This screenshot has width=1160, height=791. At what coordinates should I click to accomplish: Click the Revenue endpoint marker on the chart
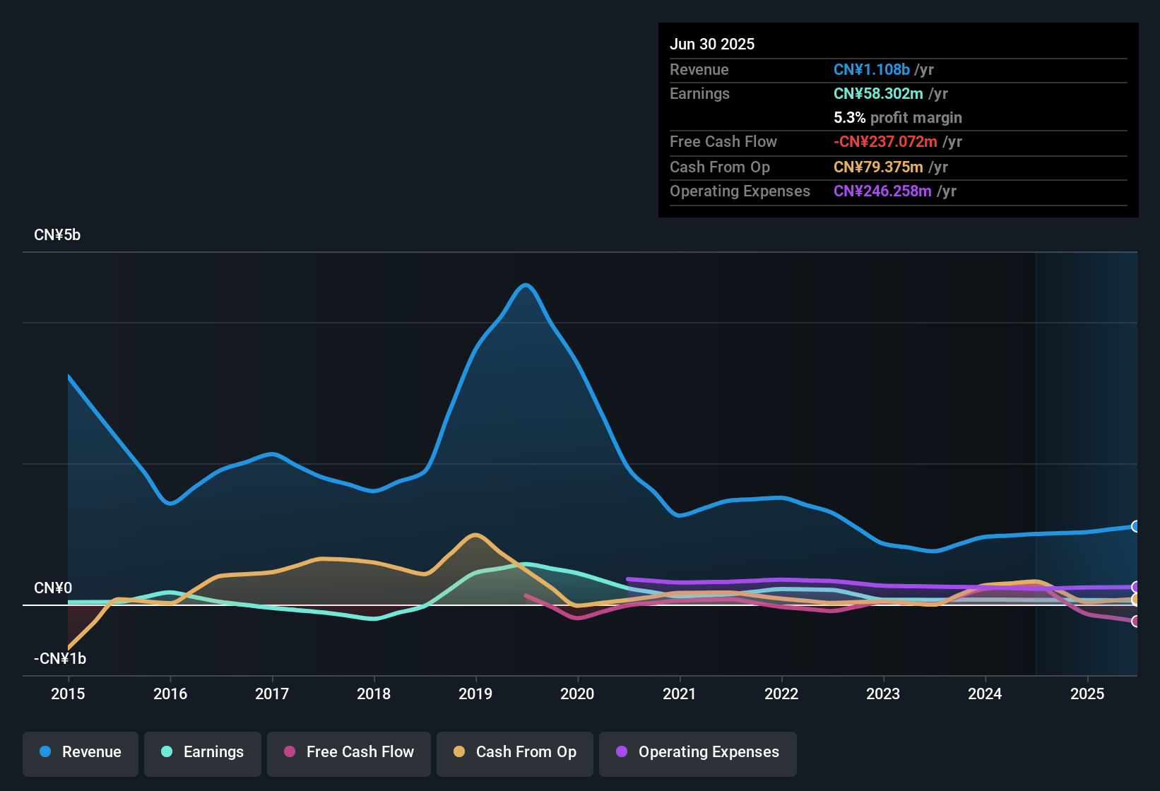(1135, 527)
